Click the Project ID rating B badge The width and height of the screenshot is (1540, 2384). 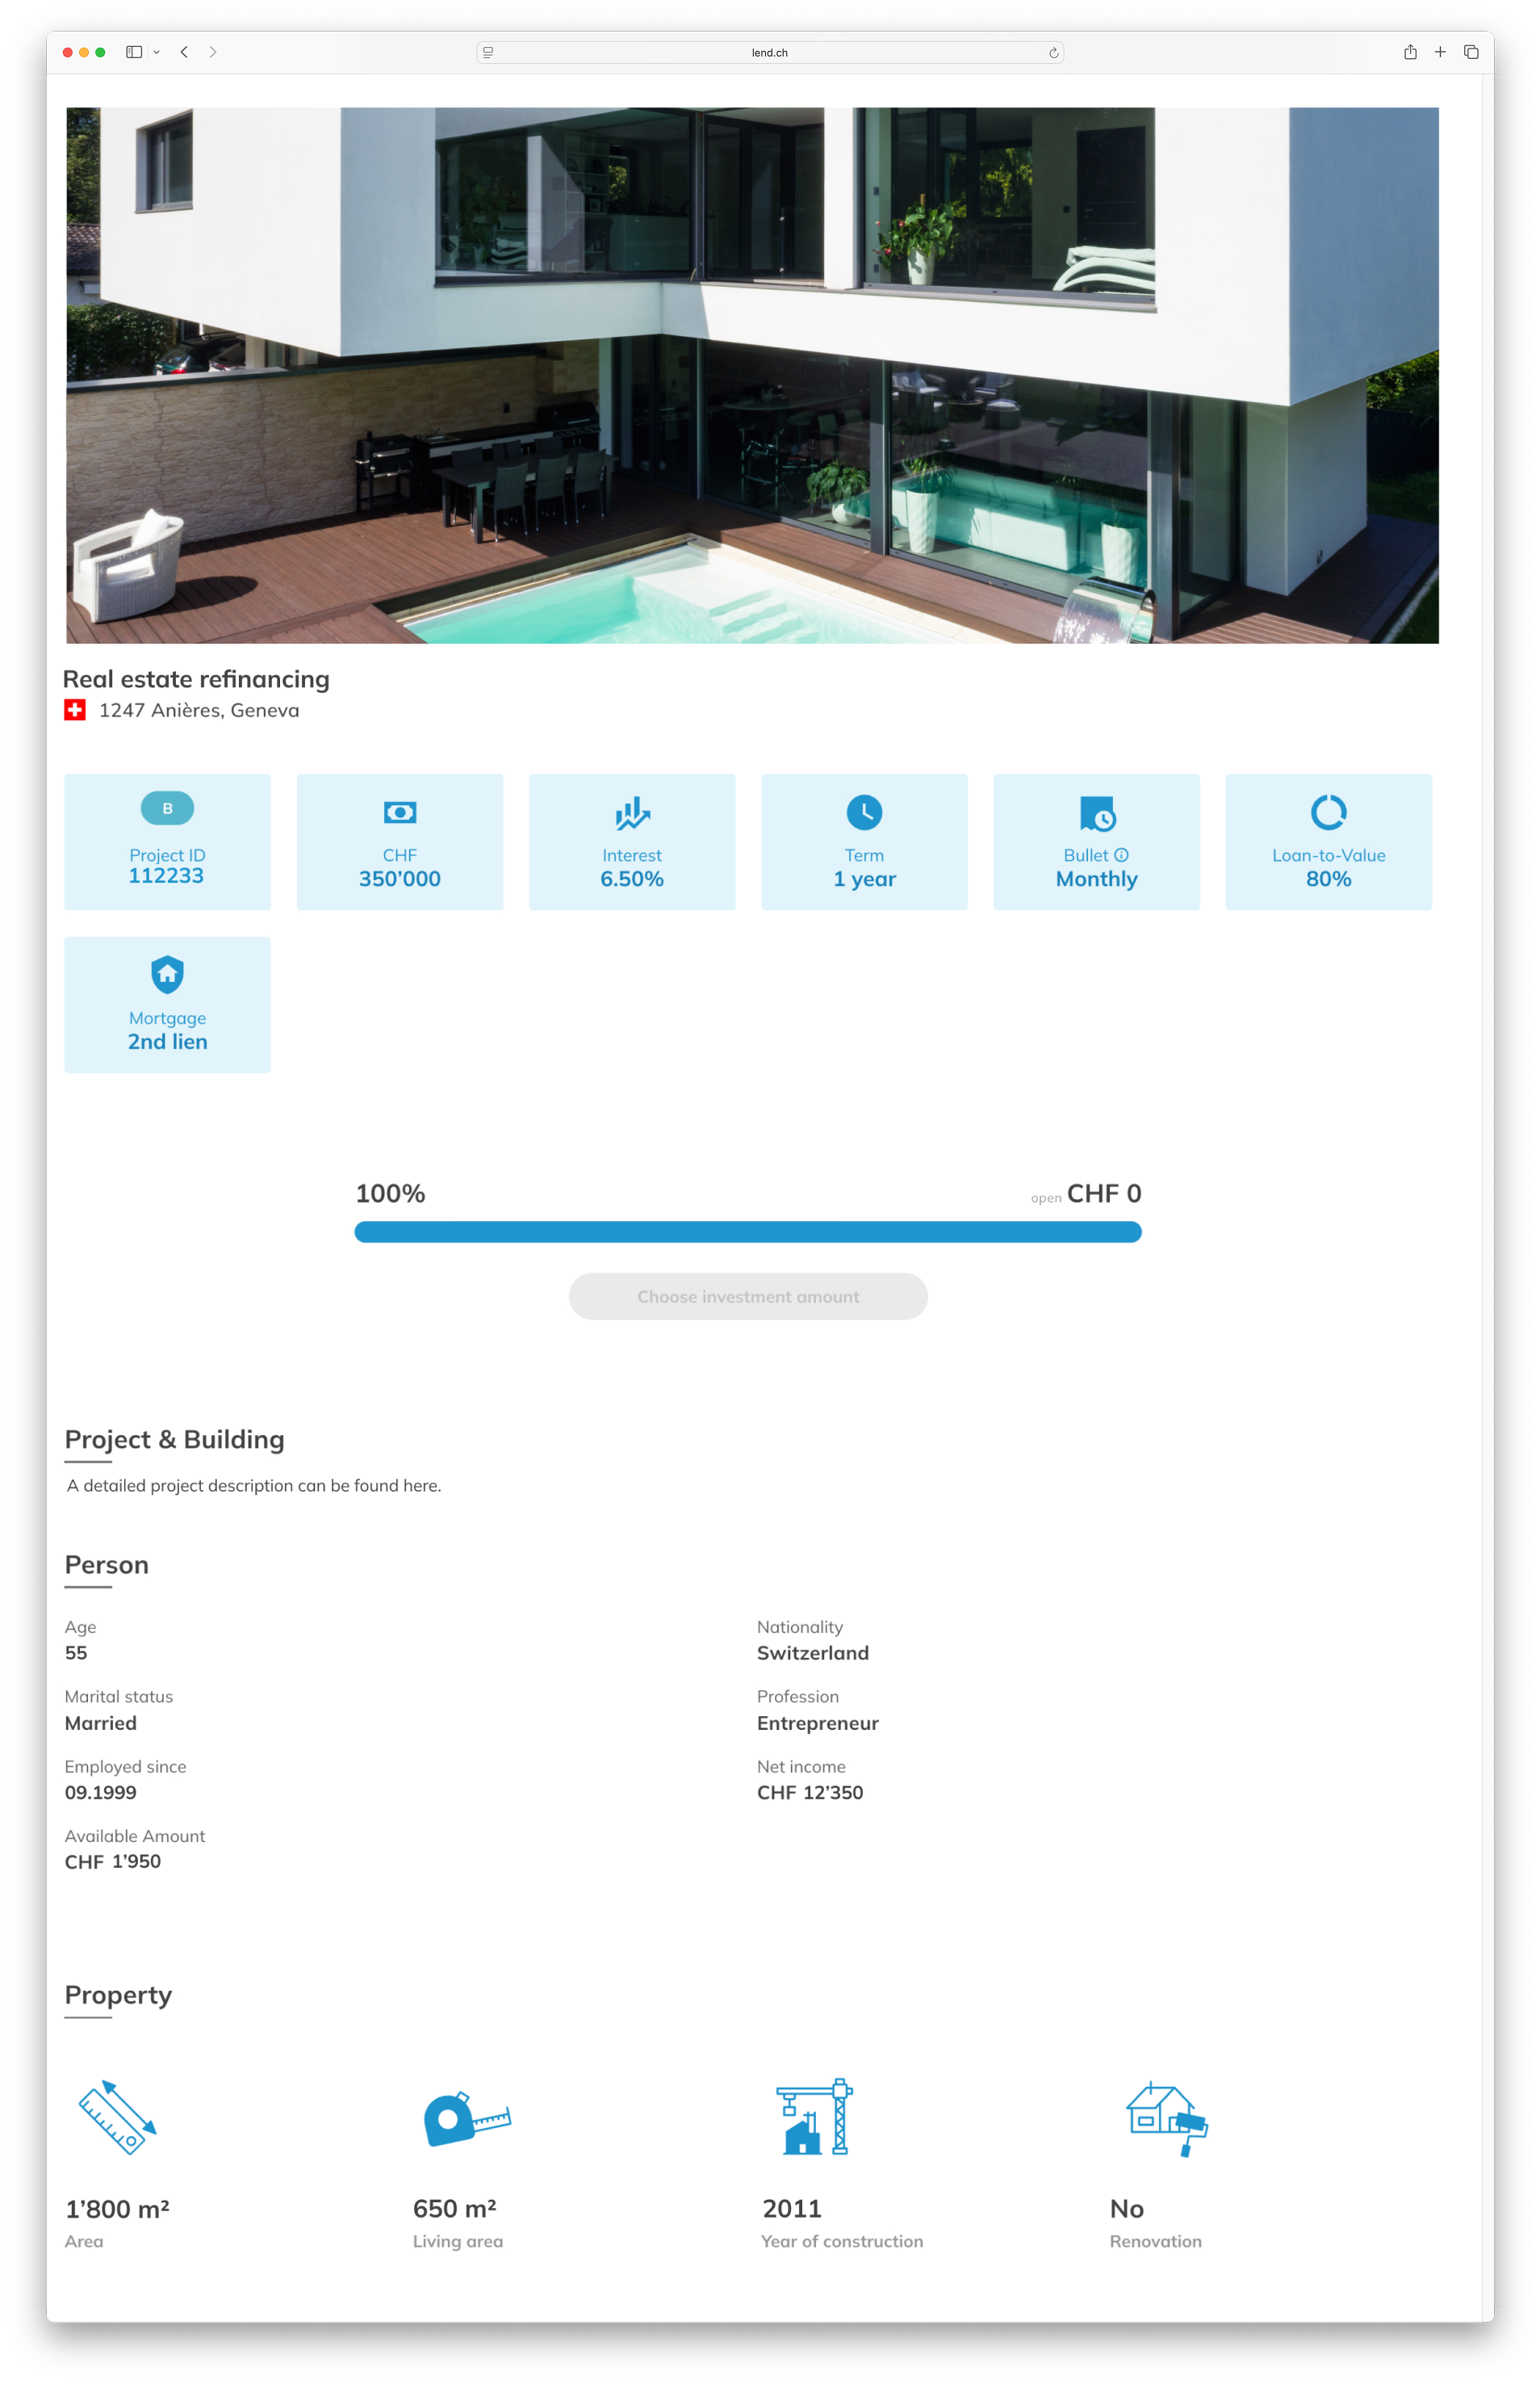(167, 808)
